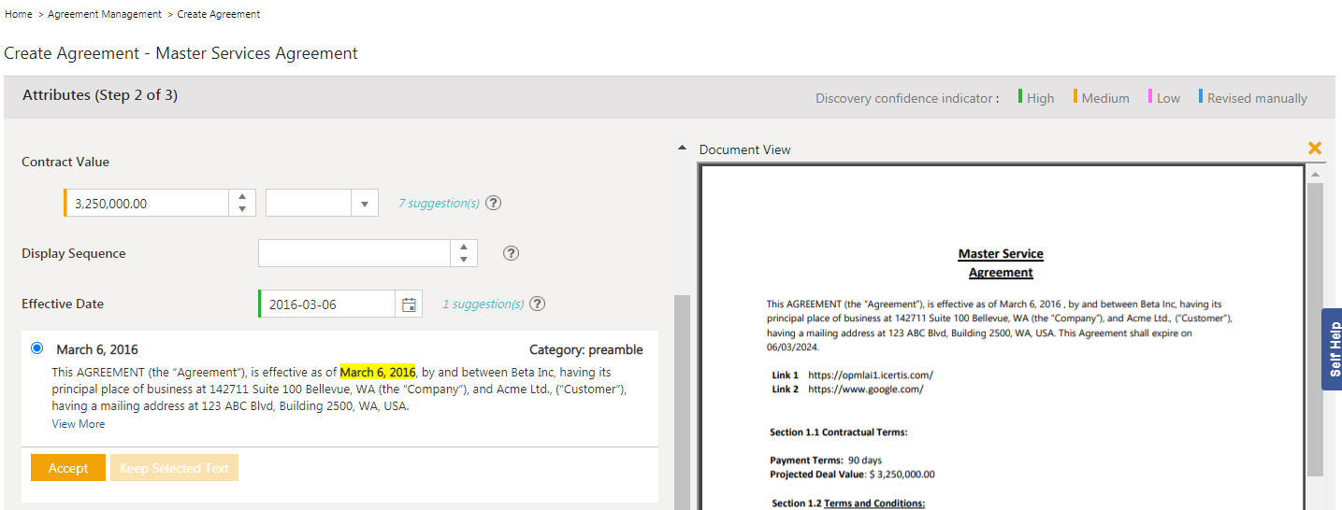Collapse Document View using the triangle icon
Viewport: 1342px width, 510px height.
682,149
